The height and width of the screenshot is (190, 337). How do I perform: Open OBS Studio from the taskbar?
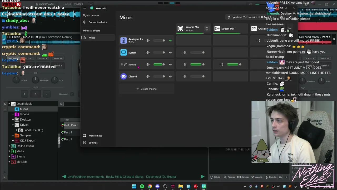165,186
